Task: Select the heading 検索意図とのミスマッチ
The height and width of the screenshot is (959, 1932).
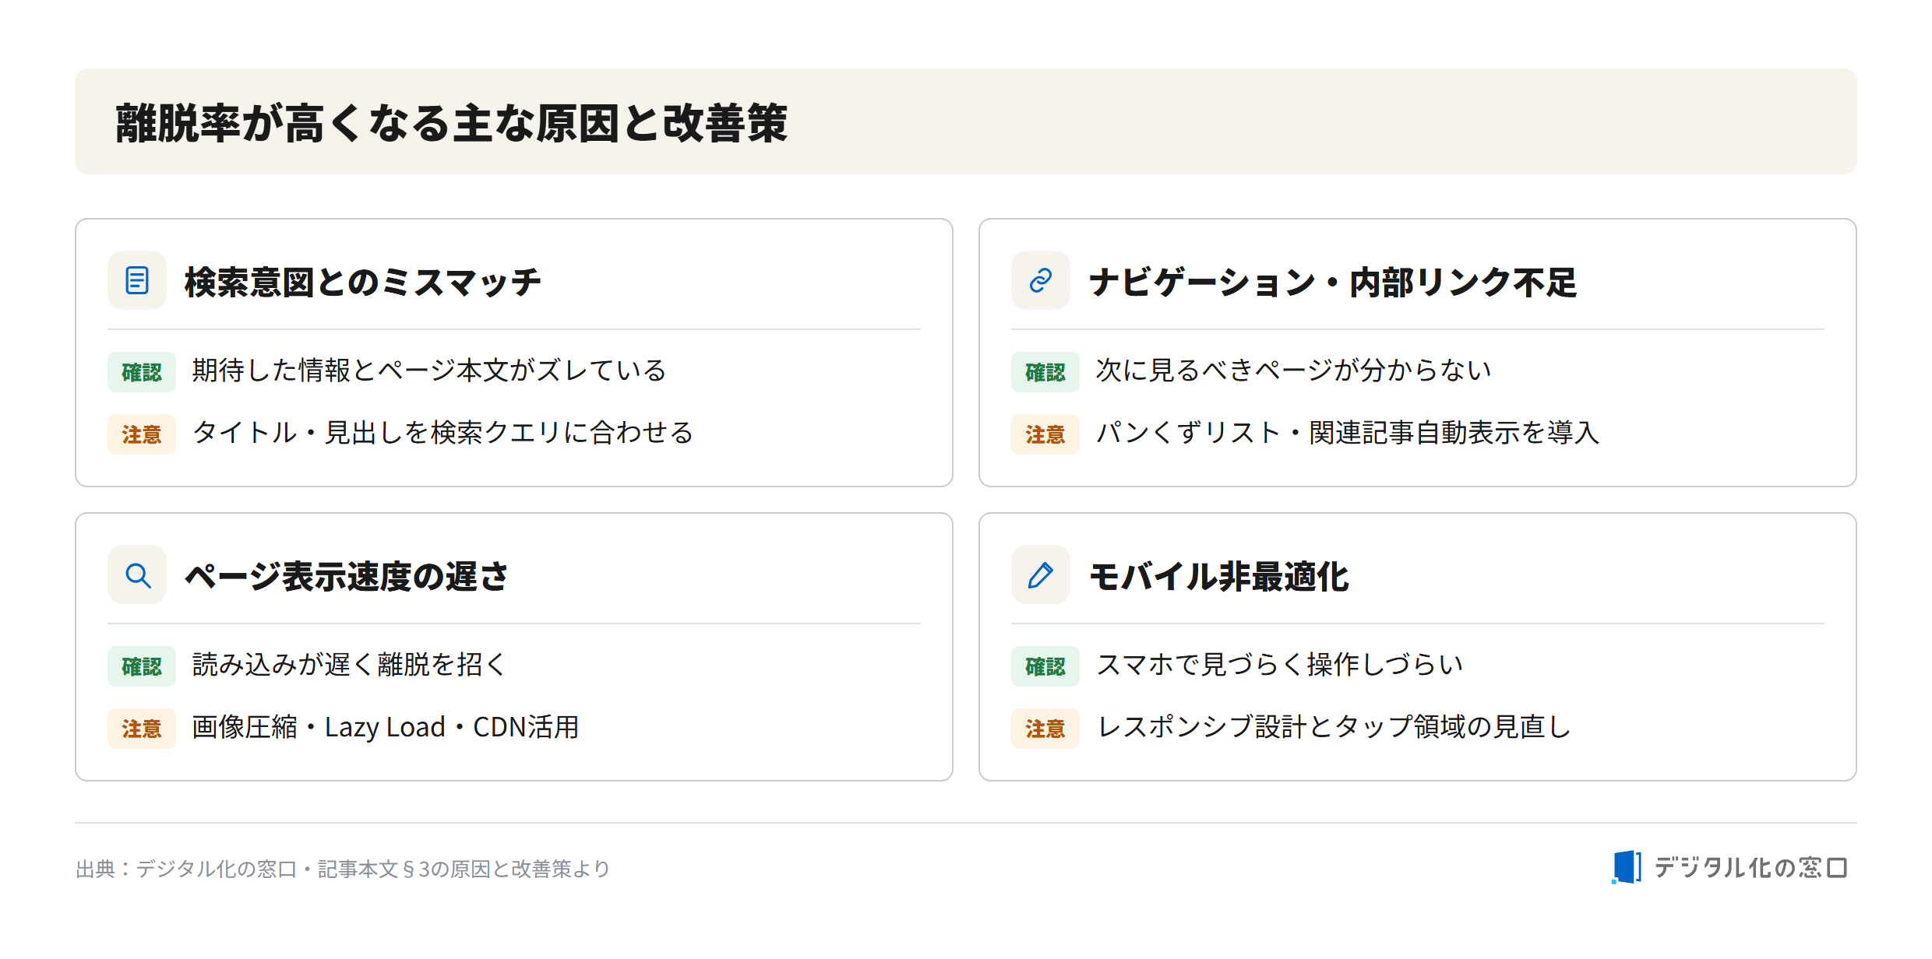Action: click(x=362, y=282)
